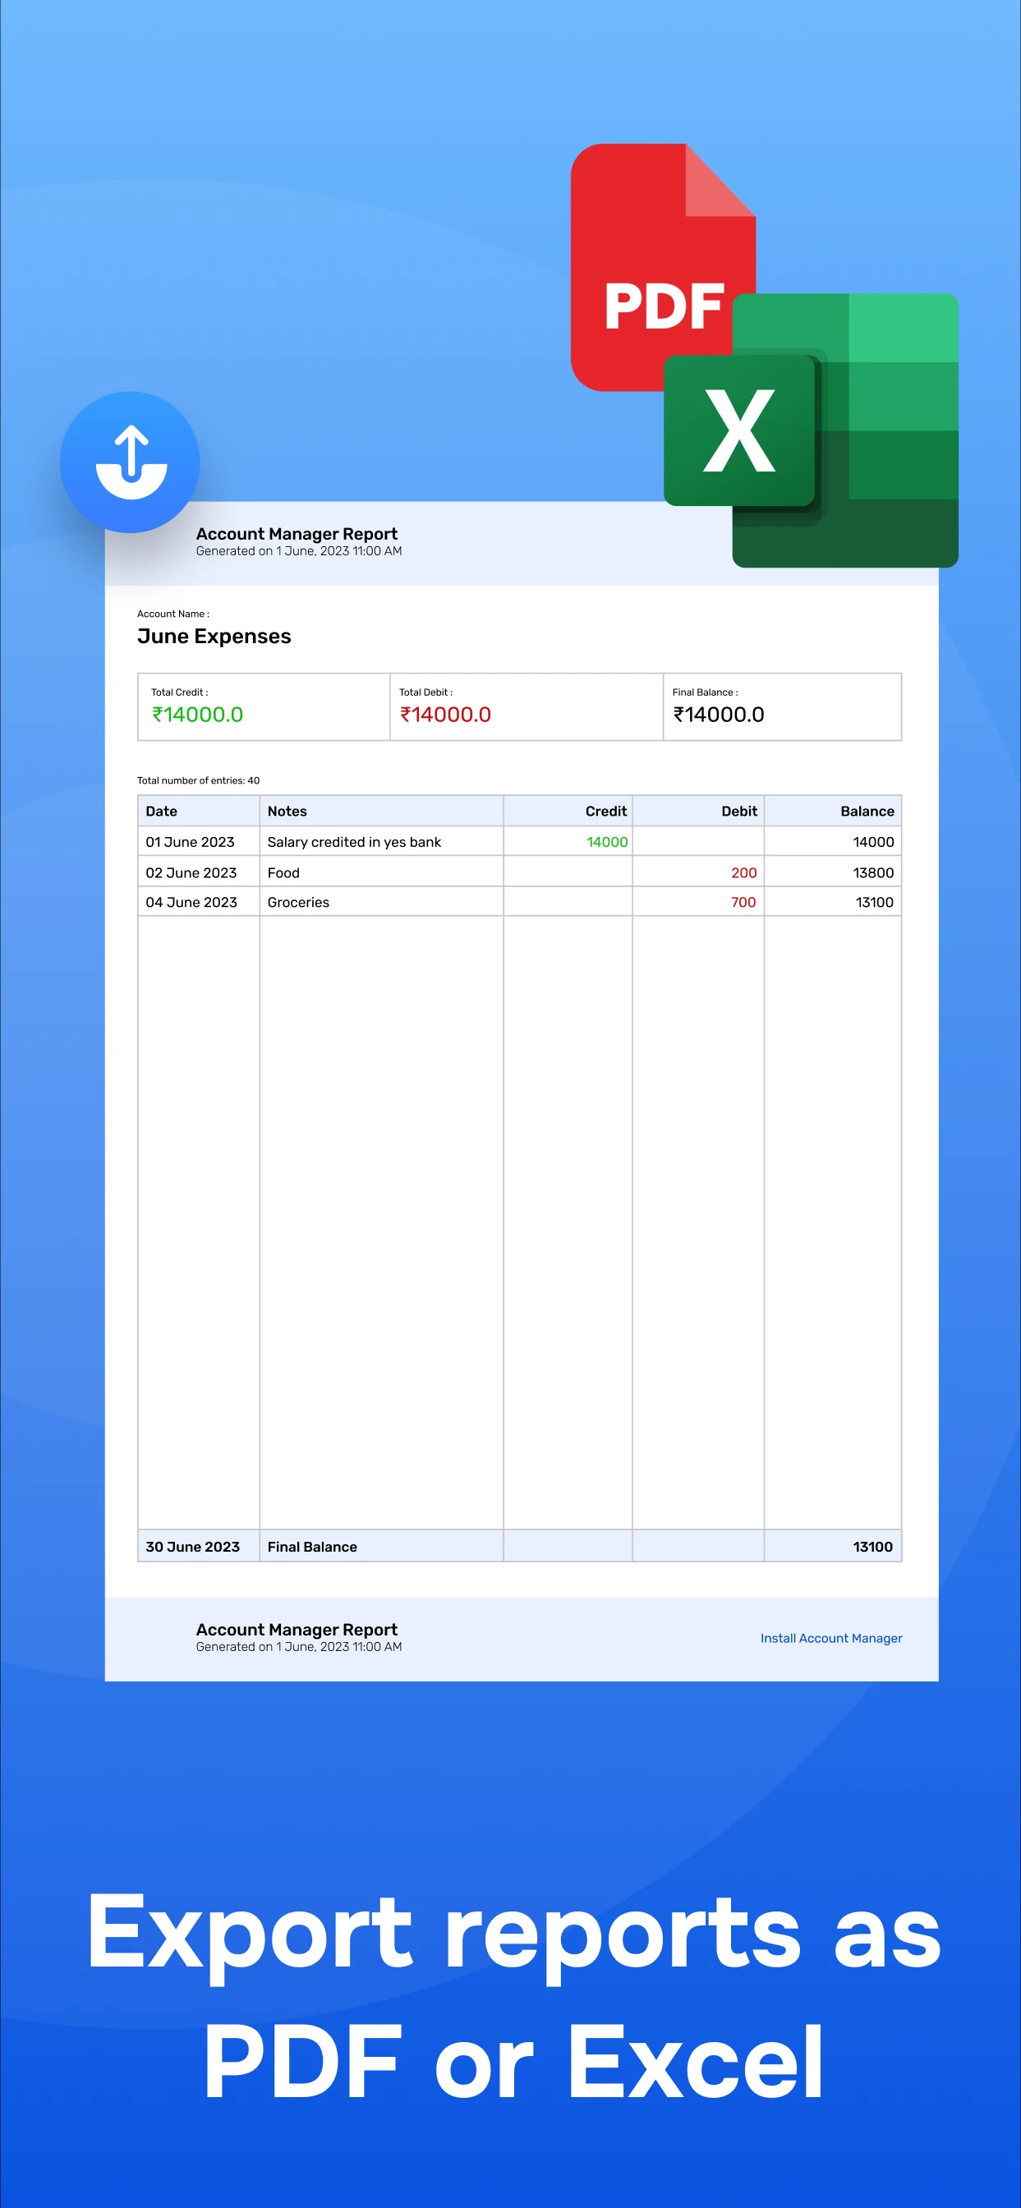Screen dimensions: 1021x2208
Task: Select the 13100 balance in Groceries row
Action: [x=875, y=902]
